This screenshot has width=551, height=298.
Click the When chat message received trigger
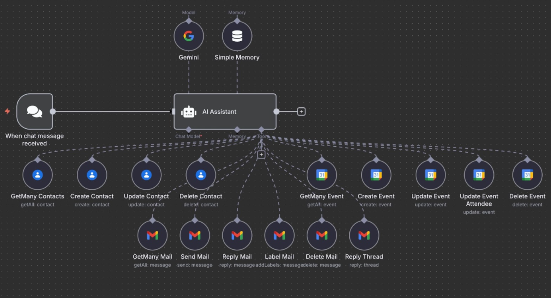34,111
